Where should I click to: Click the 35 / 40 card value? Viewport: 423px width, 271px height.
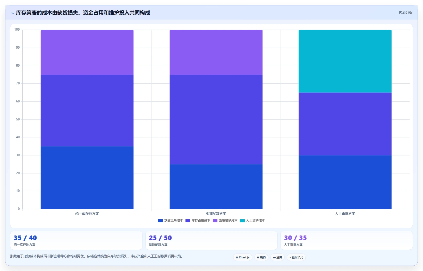(x=25, y=238)
